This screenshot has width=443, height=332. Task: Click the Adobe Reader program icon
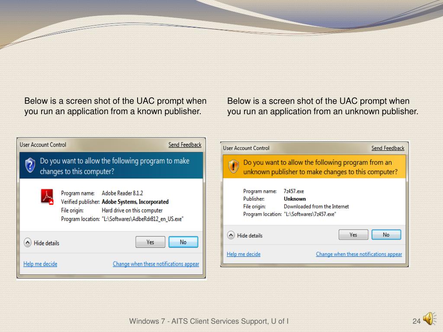coord(47,197)
